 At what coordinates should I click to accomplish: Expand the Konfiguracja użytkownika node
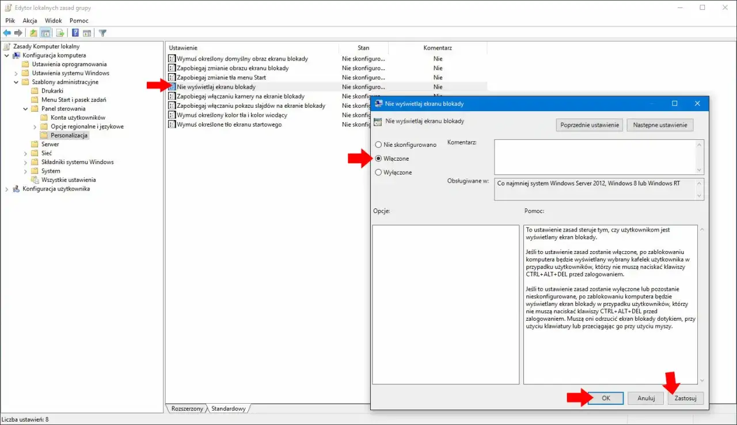(x=7, y=189)
